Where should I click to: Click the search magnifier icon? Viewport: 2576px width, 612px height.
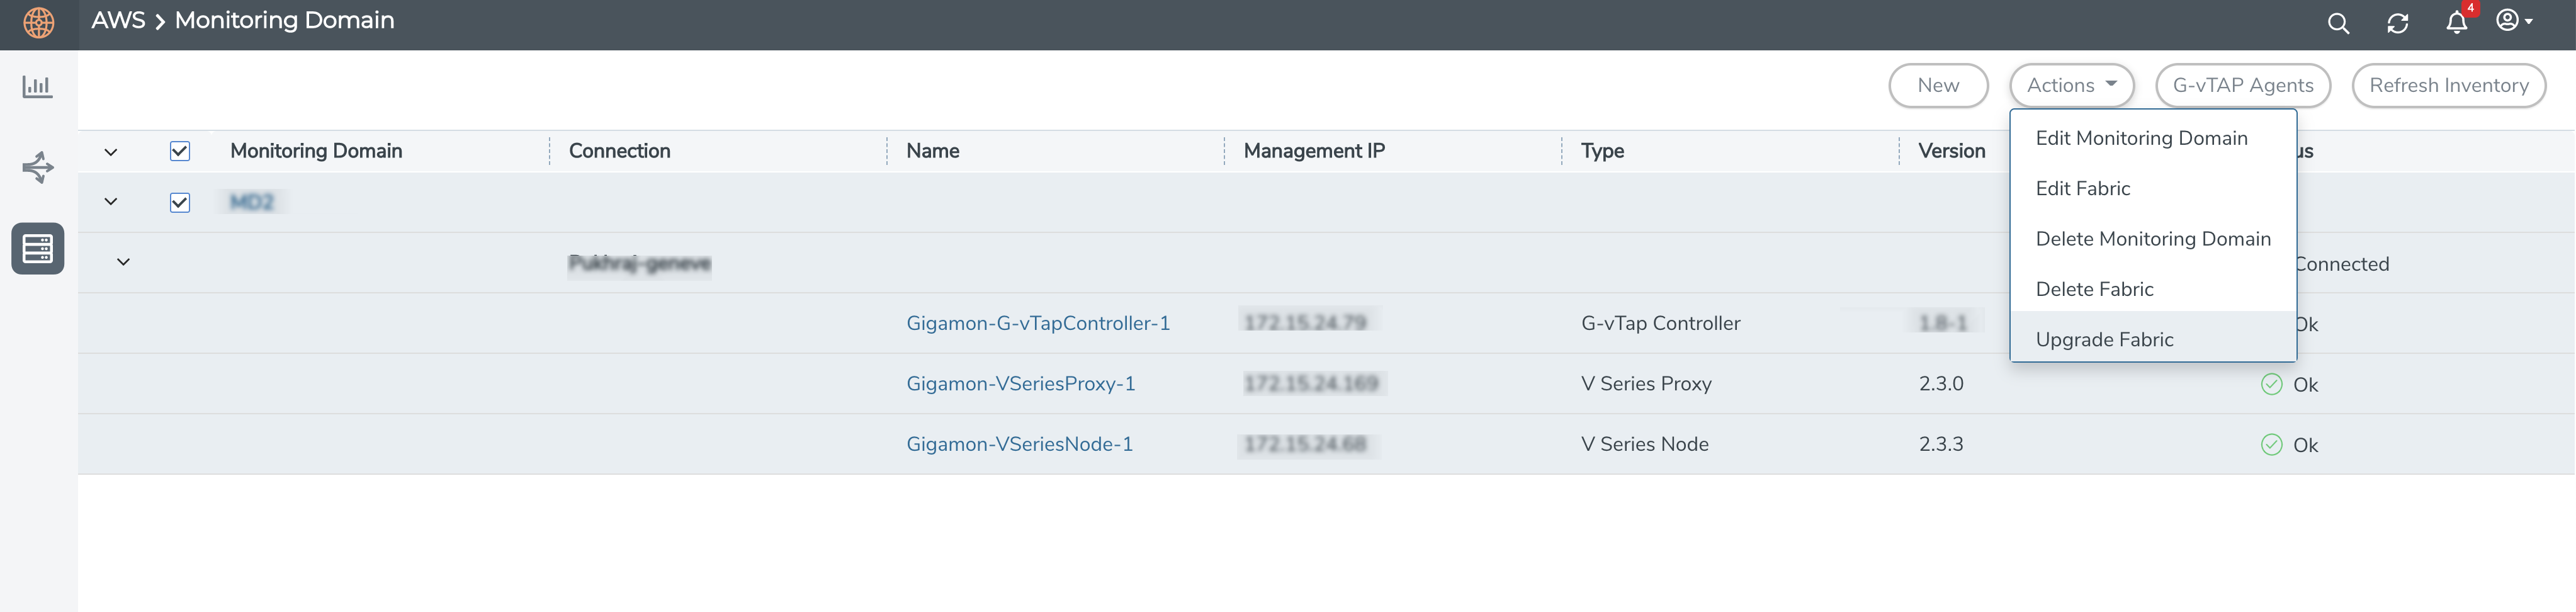[2338, 23]
